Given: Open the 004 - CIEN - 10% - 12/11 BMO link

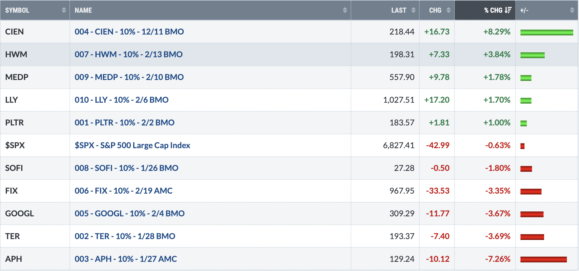Looking at the screenshot, I should pyautogui.click(x=129, y=32).
